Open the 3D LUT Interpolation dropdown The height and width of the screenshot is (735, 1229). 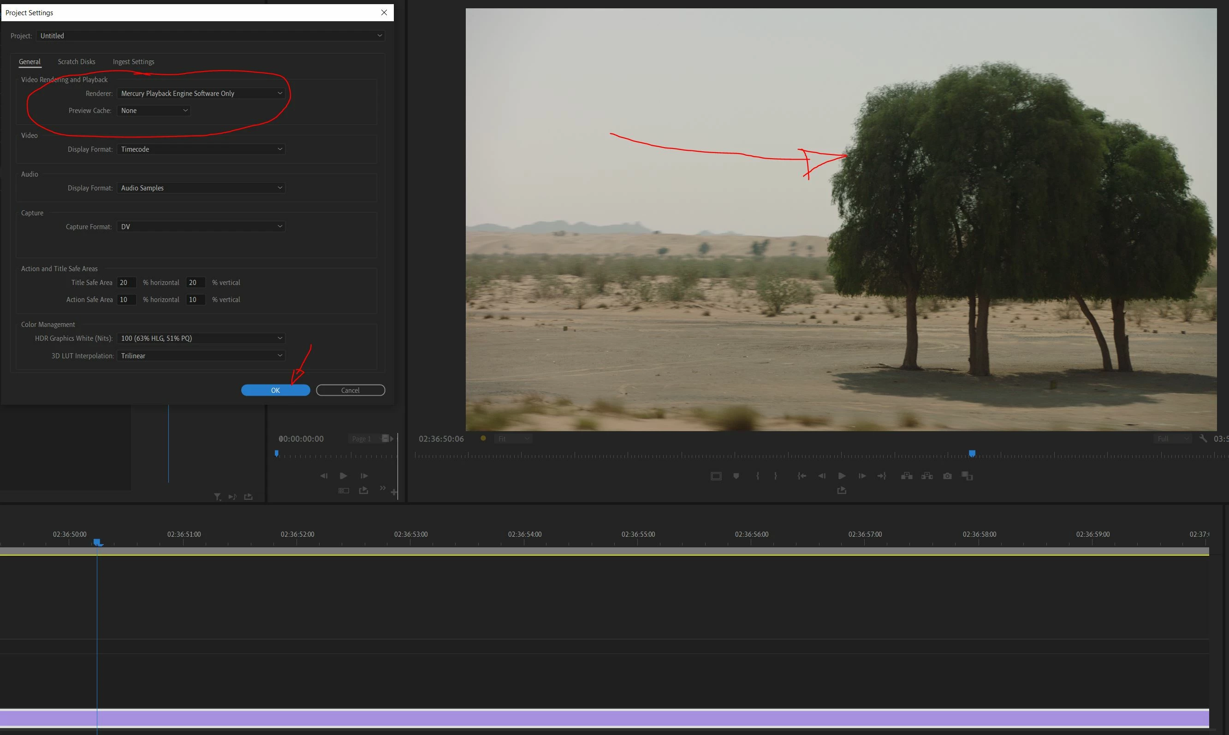pos(201,356)
